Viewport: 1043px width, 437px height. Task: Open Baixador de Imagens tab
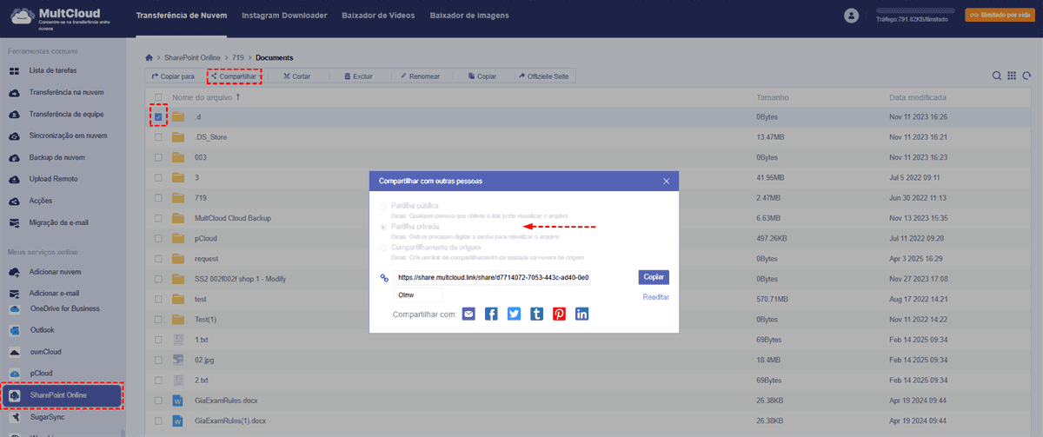469,16
